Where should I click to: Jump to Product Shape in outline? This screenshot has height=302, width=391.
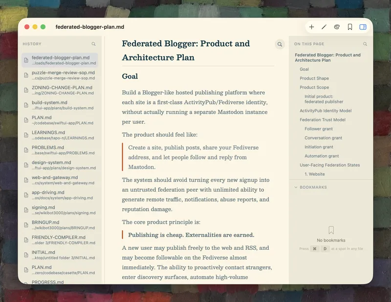(314, 78)
